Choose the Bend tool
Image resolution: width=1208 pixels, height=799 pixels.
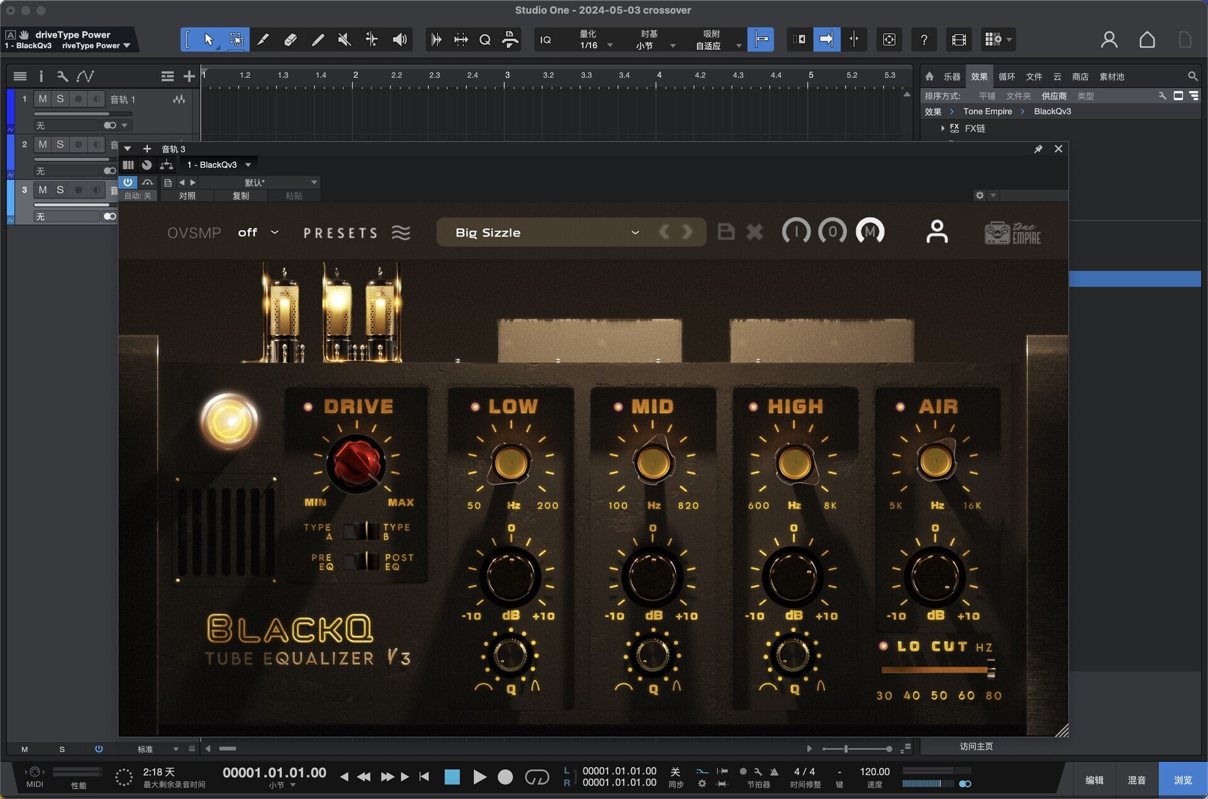click(372, 40)
